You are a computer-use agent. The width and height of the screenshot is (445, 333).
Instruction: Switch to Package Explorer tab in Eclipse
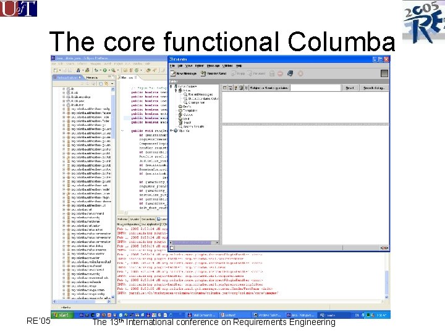click(x=67, y=77)
